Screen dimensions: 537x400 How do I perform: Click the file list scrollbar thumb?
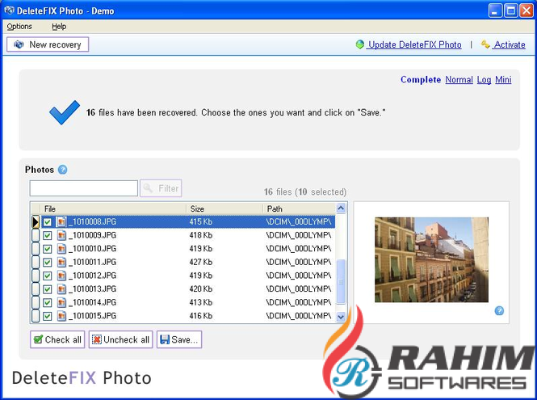tap(341, 282)
